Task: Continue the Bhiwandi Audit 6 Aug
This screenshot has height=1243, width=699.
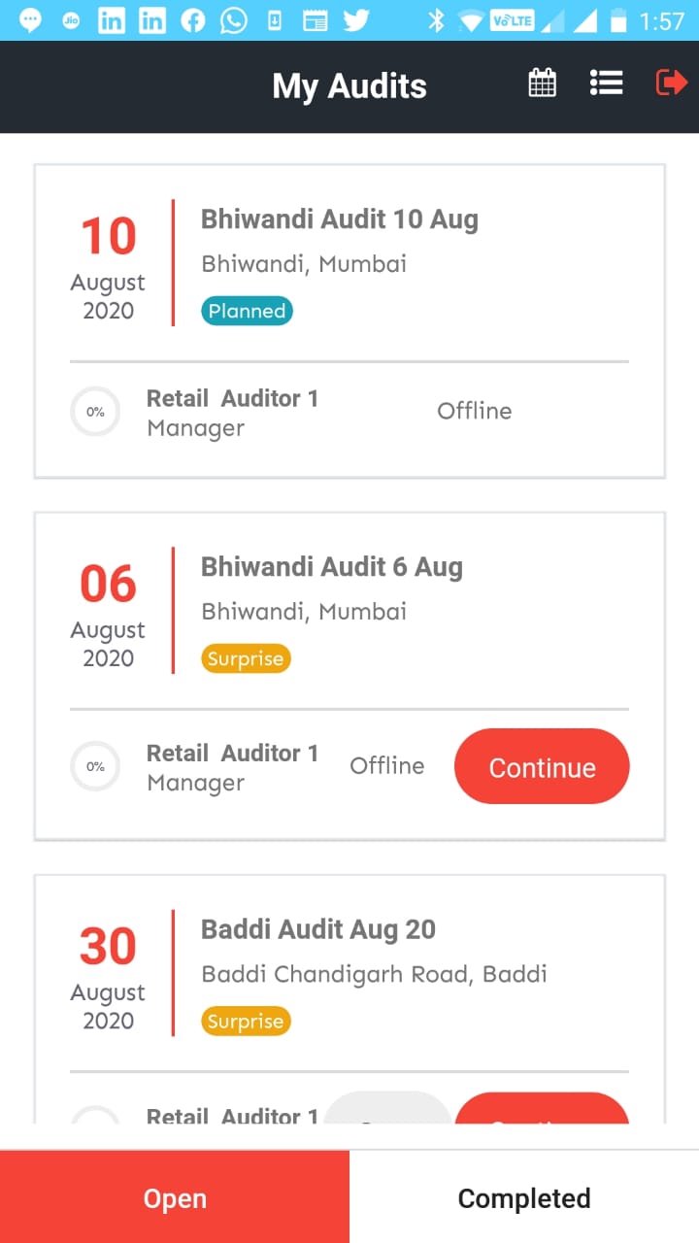Action: click(542, 767)
